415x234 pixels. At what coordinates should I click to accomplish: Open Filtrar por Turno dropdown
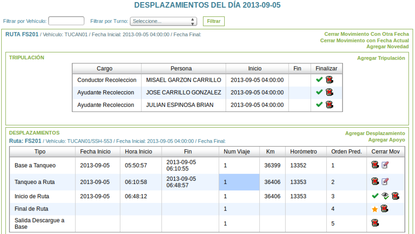pos(163,21)
